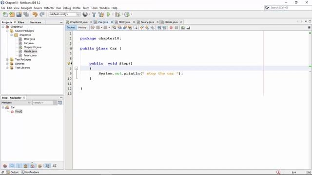
Task: Select Chapter10.java in the project tree
Action: 33,47
